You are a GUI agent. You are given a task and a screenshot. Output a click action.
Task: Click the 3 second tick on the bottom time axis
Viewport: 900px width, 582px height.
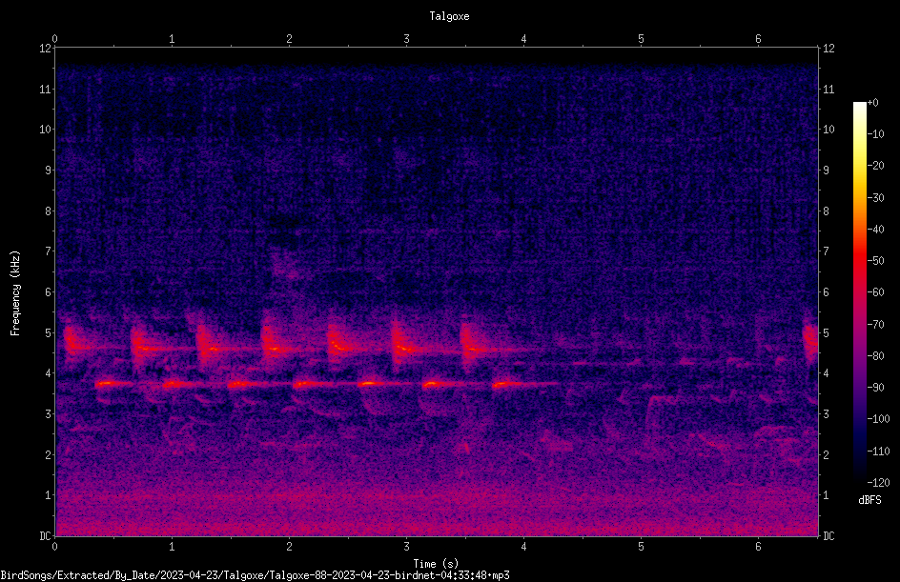[x=406, y=547]
